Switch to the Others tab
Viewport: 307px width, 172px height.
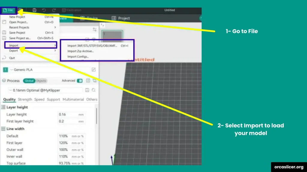pyautogui.click(x=92, y=99)
